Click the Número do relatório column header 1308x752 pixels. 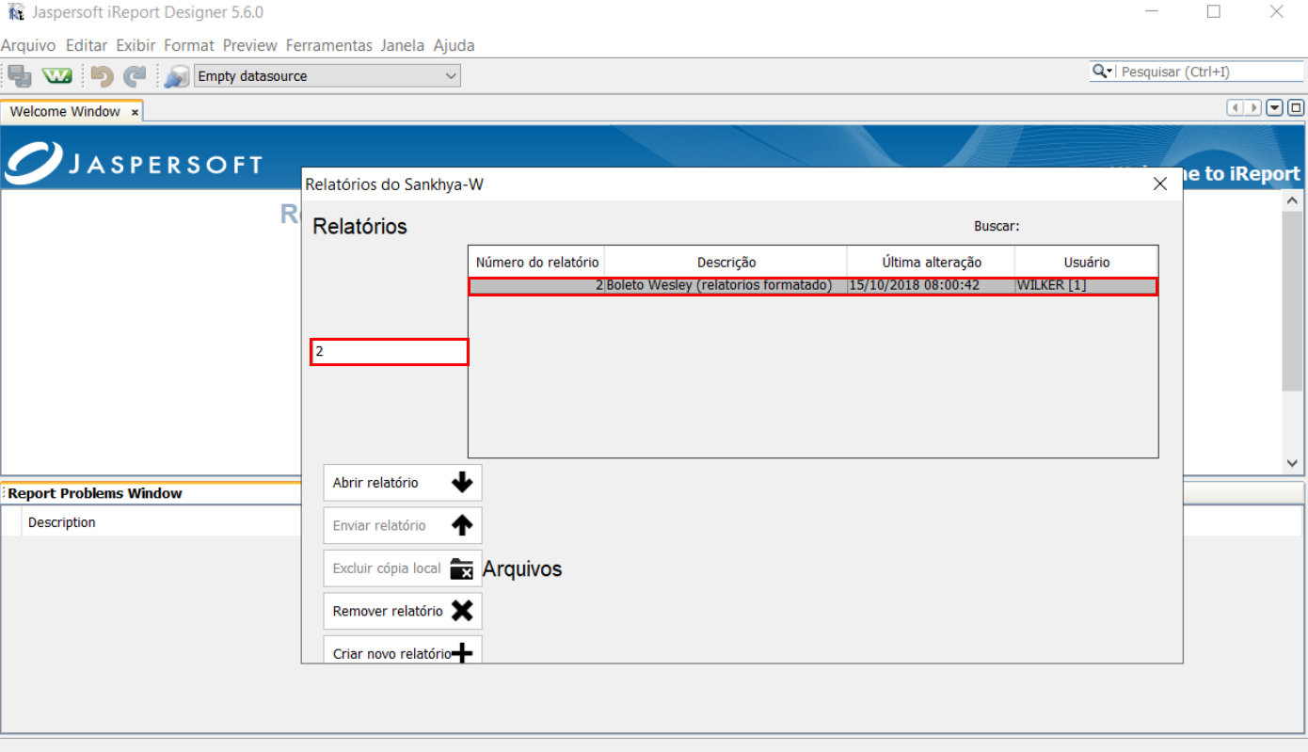pyautogui.click(x=536, y=262)
